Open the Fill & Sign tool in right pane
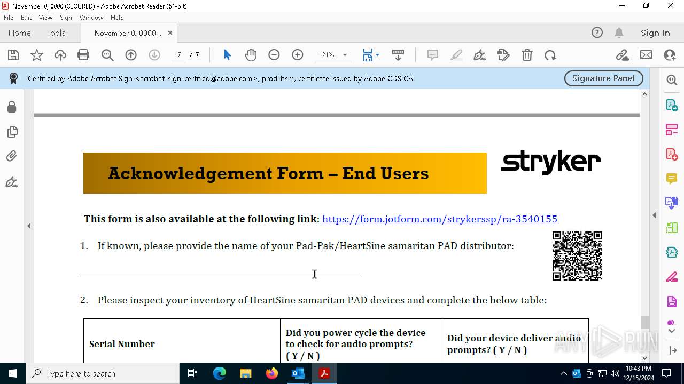 [672, 277]
